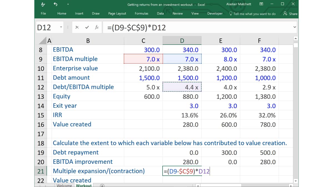The image size is (333, 187).
Task: Open the Page Layout tab
Action: [x=117, y=13]
